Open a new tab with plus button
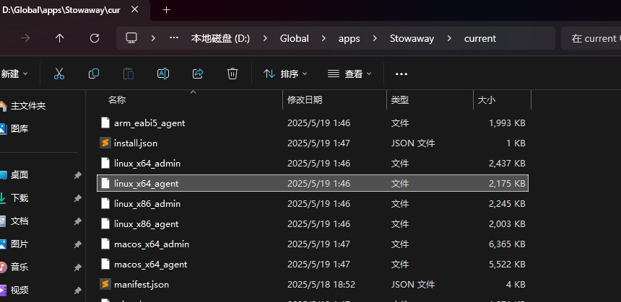The width and height of the screenshot is (621, 302). (x=166, y=10)
